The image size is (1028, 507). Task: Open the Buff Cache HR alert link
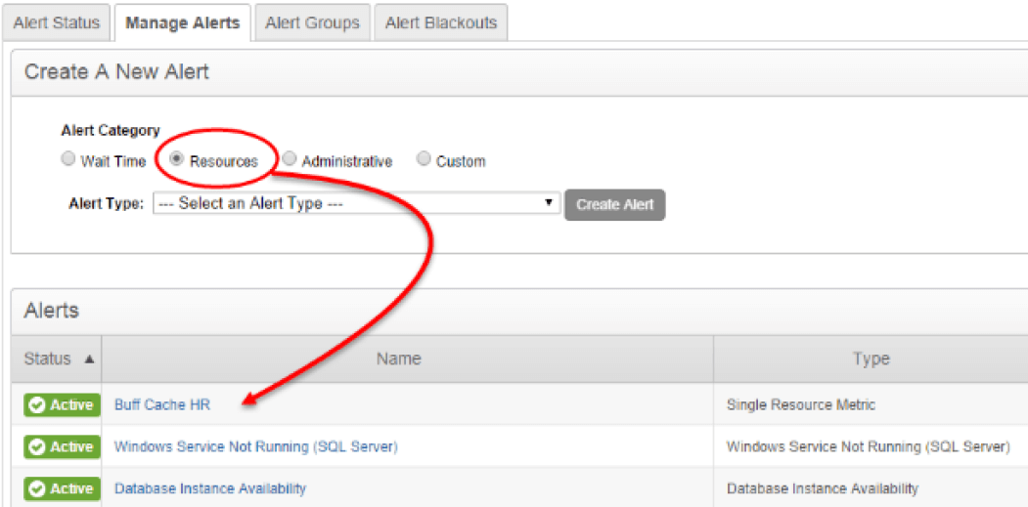[162, 404]
